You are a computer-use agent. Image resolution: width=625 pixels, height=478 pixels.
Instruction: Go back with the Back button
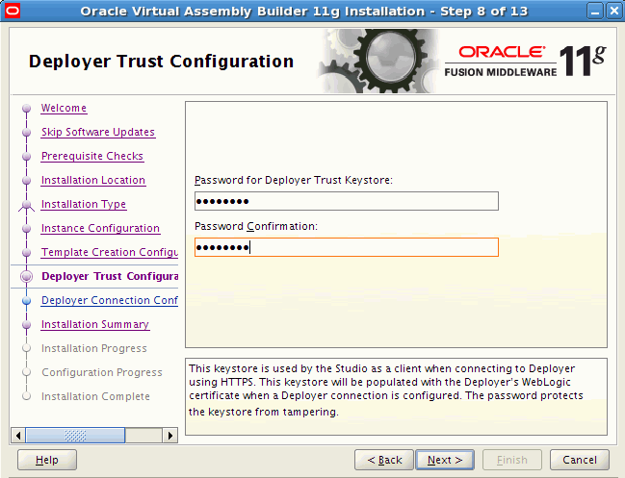[x=384, y=460]
